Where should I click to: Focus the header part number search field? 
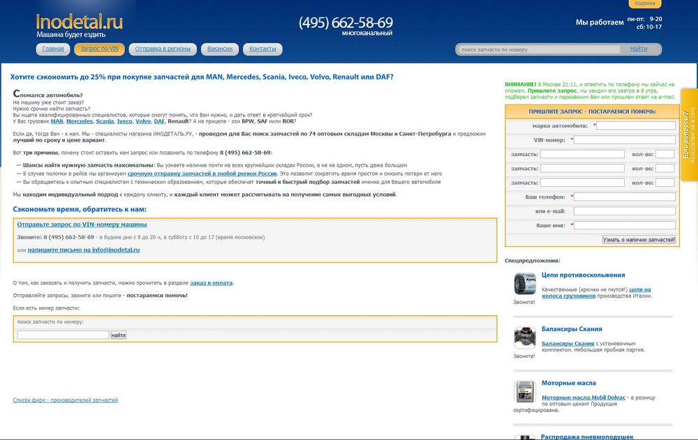point(539,50)
